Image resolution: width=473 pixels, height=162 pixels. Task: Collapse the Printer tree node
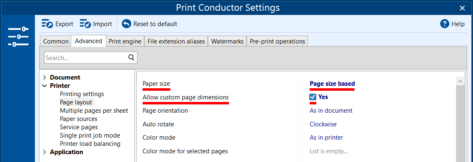click(44, 86)
